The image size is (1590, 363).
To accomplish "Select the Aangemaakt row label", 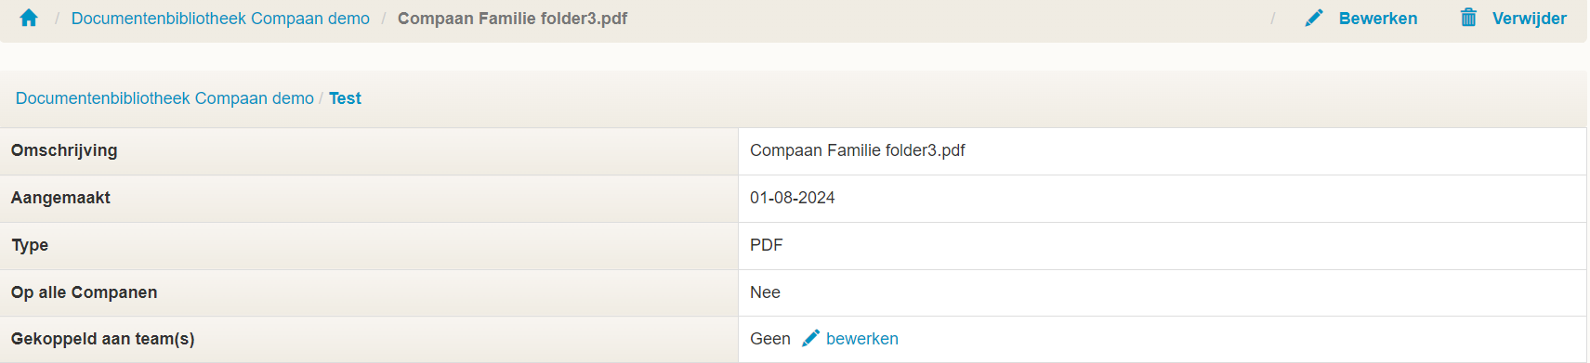I will tap(60, 198).
